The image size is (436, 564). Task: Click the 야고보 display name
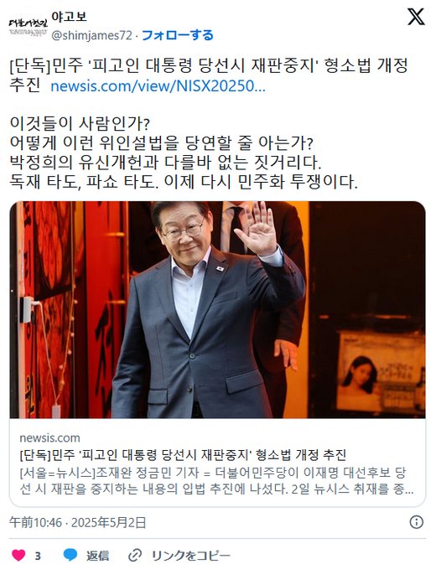[x=69, y=16]
